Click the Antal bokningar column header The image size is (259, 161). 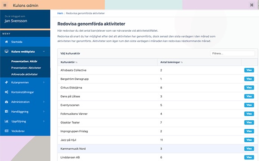pos(199,62)
